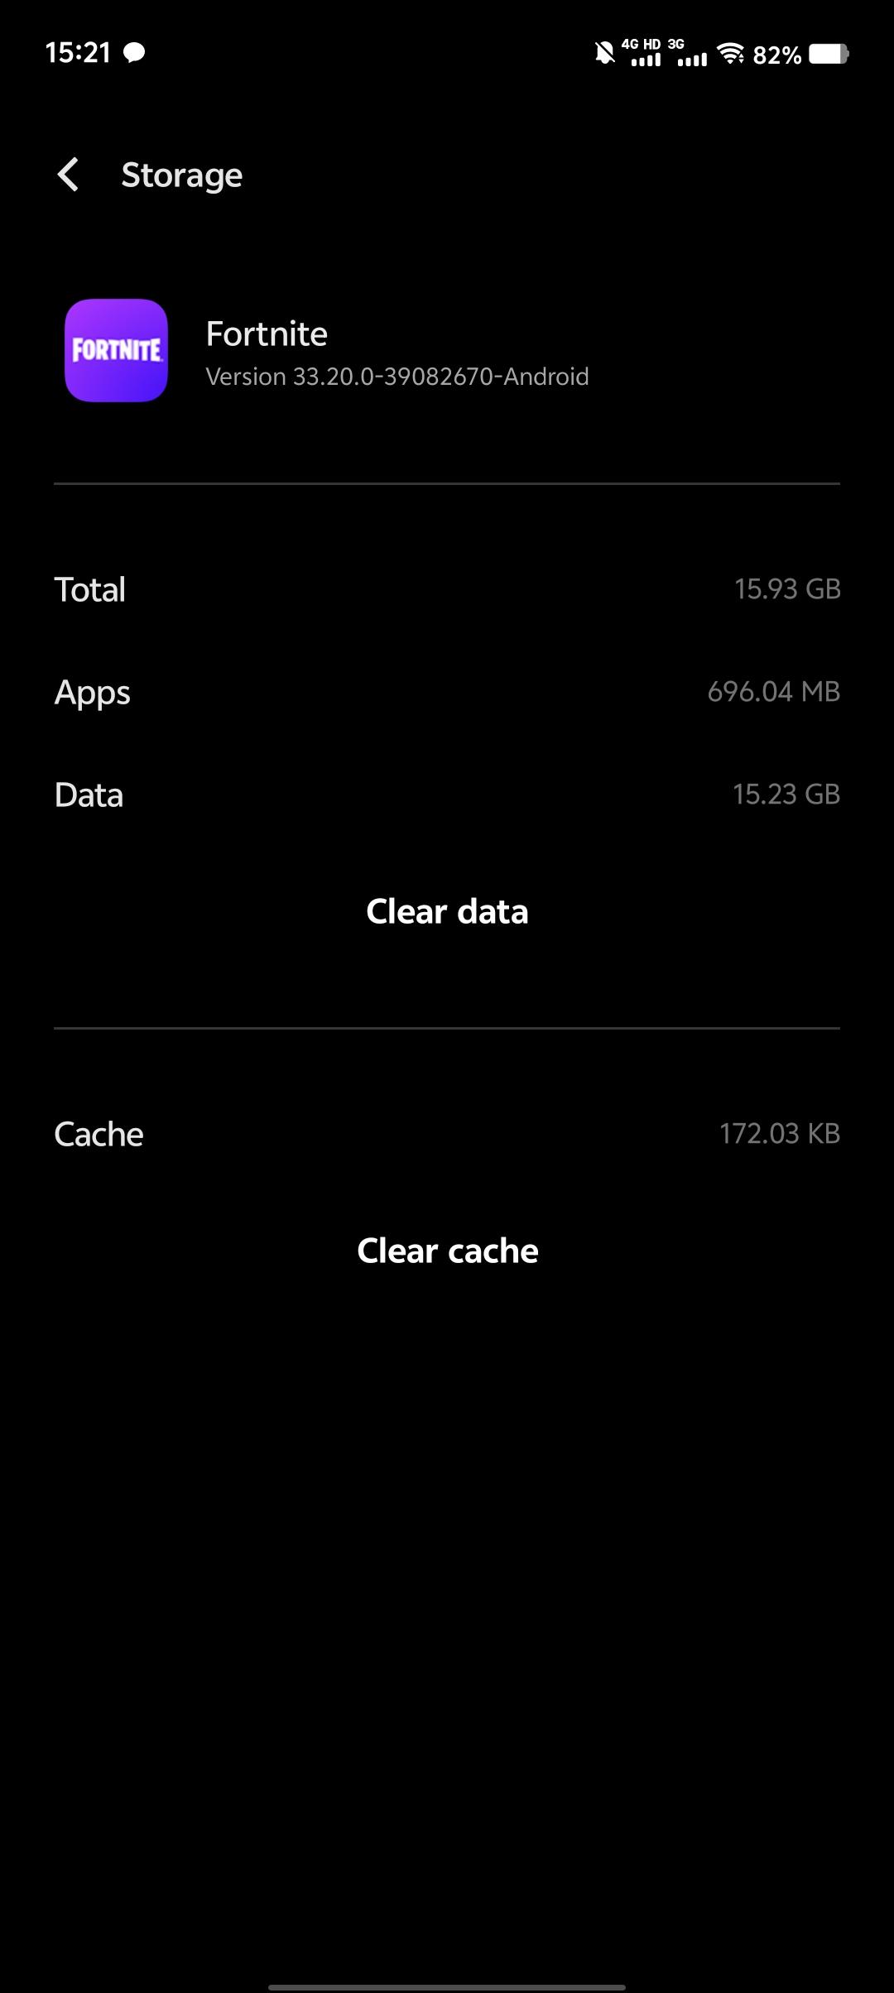Screen dimensions: 894x1993
Task: Select the Cache size row
Action: point(447,1134)
